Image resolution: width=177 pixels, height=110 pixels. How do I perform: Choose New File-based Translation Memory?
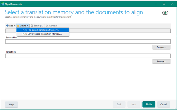pyautogui.click(x=43, y=30)
